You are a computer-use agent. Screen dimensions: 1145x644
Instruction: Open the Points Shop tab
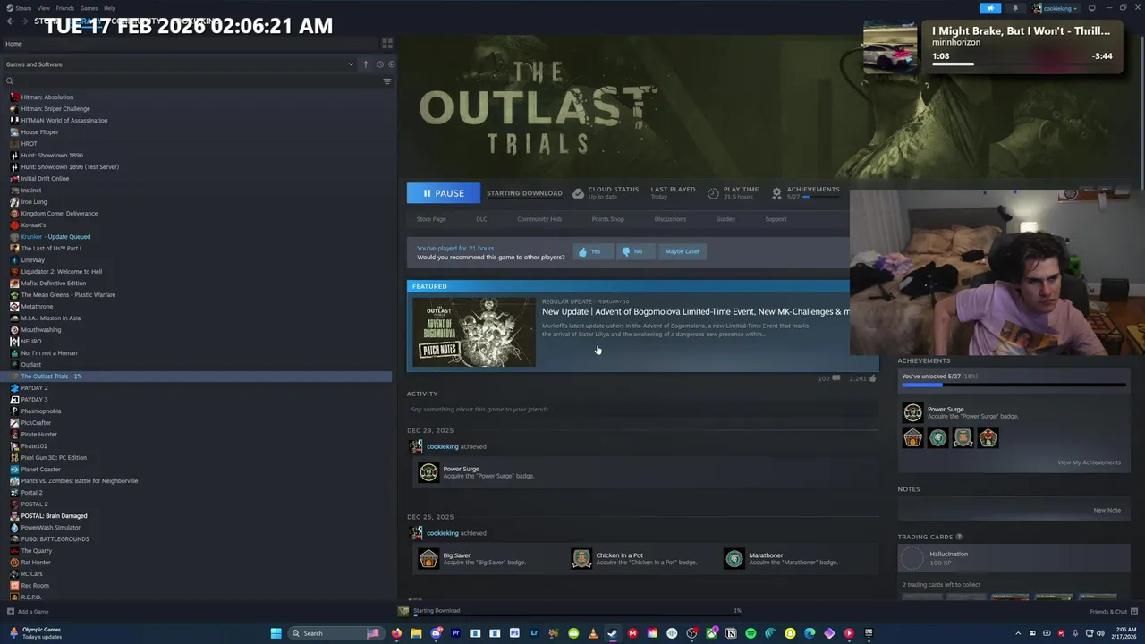(x=607, y=219)
